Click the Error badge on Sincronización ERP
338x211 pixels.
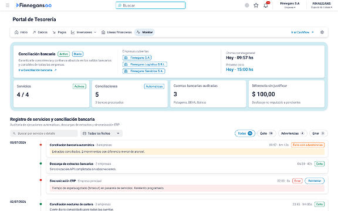(298, 181)
